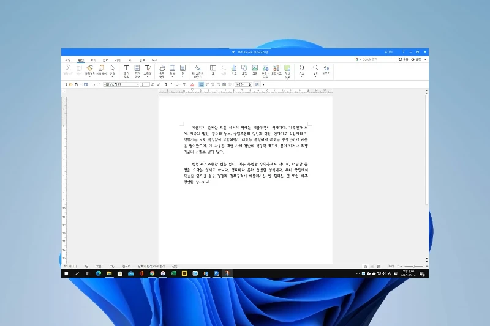
Task: Open the Character Shape T icon
Action: pyautogui.click(x=126, y=68)
